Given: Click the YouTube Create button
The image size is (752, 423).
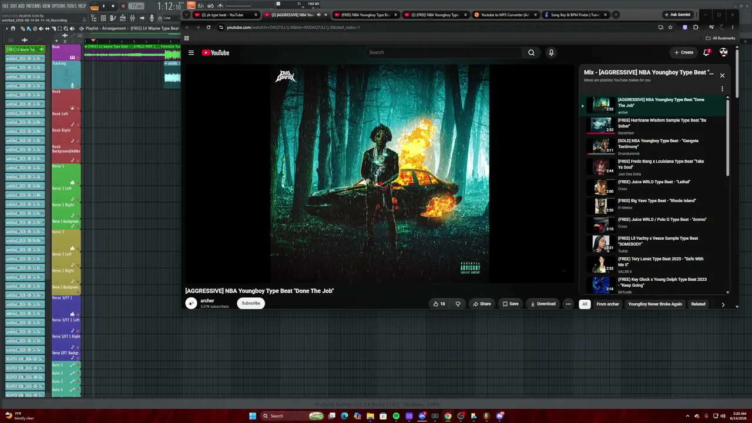Looking at the screenshot, I should 684,52.
